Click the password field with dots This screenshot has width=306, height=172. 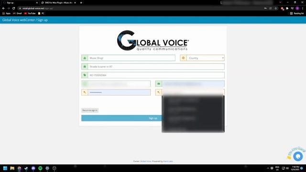coord(119,92)
